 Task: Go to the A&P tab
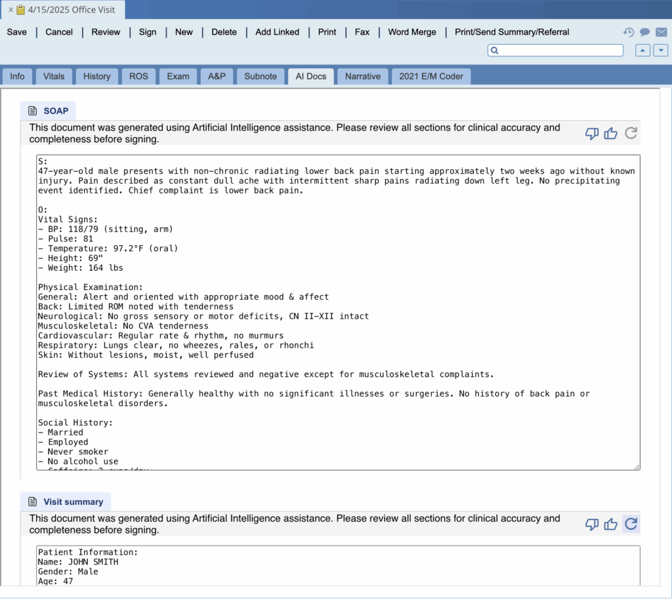pyautogui.click(x=217, y=76)
